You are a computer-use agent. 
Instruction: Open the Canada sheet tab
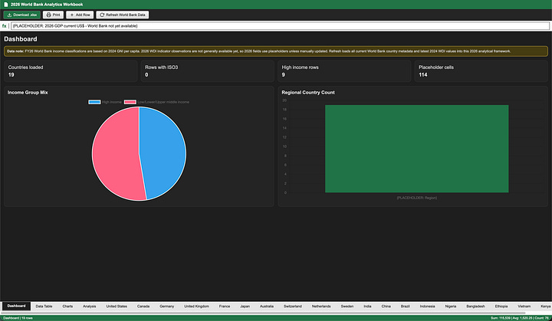coord(143,306)
